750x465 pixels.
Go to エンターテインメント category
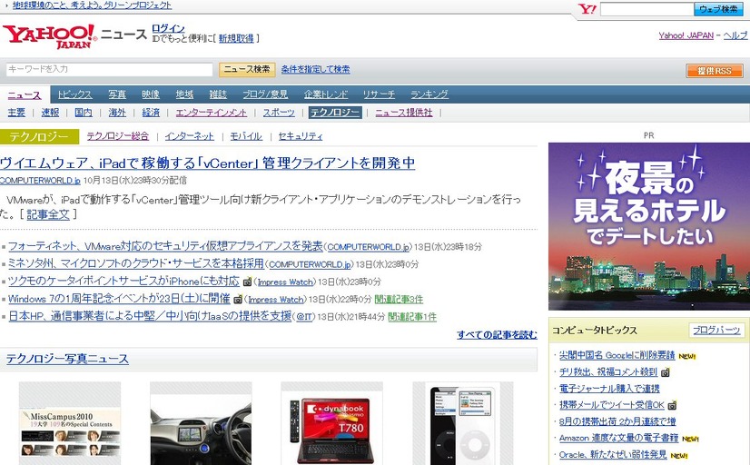(211, 113)
